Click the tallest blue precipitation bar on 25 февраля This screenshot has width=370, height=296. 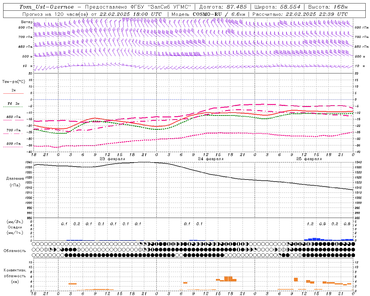(x=314, y=239)
